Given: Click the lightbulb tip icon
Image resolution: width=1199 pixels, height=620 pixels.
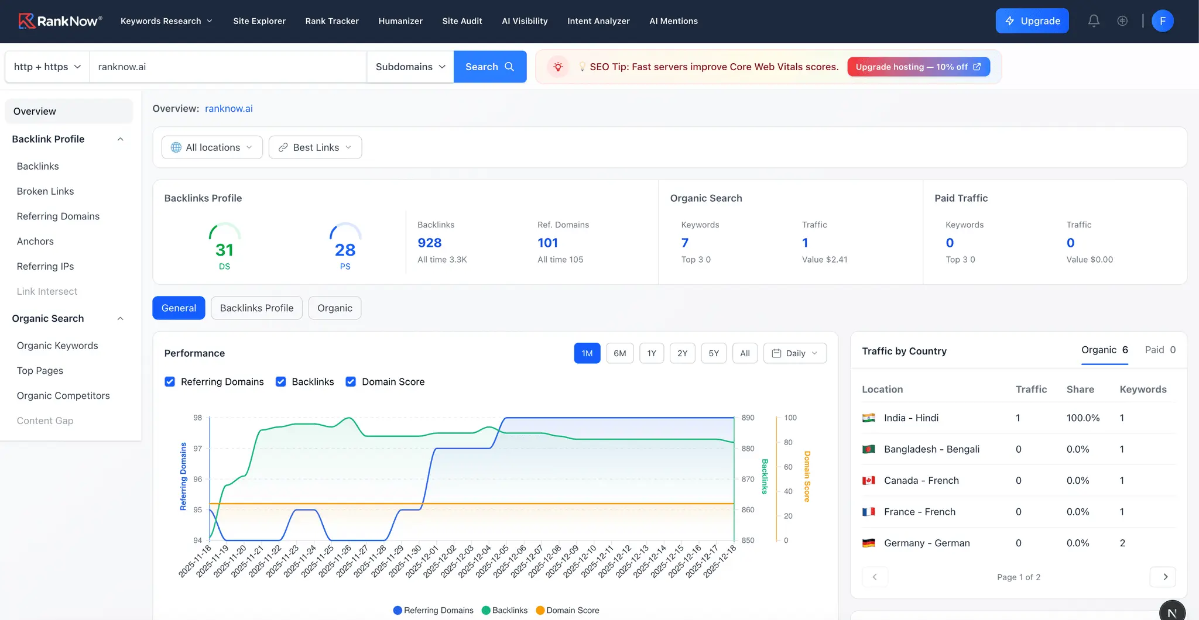Looking at the screenshot, I should pyautogui.click(x=558, y=67).
